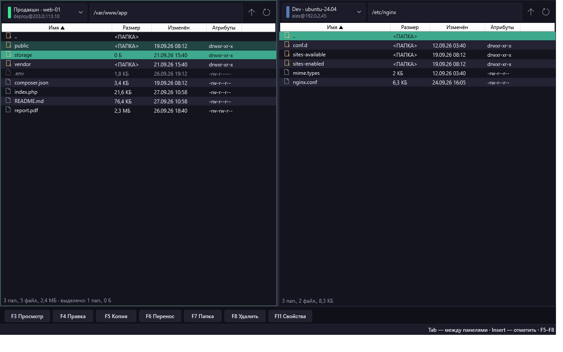Viewport: 563px width, 352px height.
Task: Select the composer.json file row
Action: (x=139, y=83)
